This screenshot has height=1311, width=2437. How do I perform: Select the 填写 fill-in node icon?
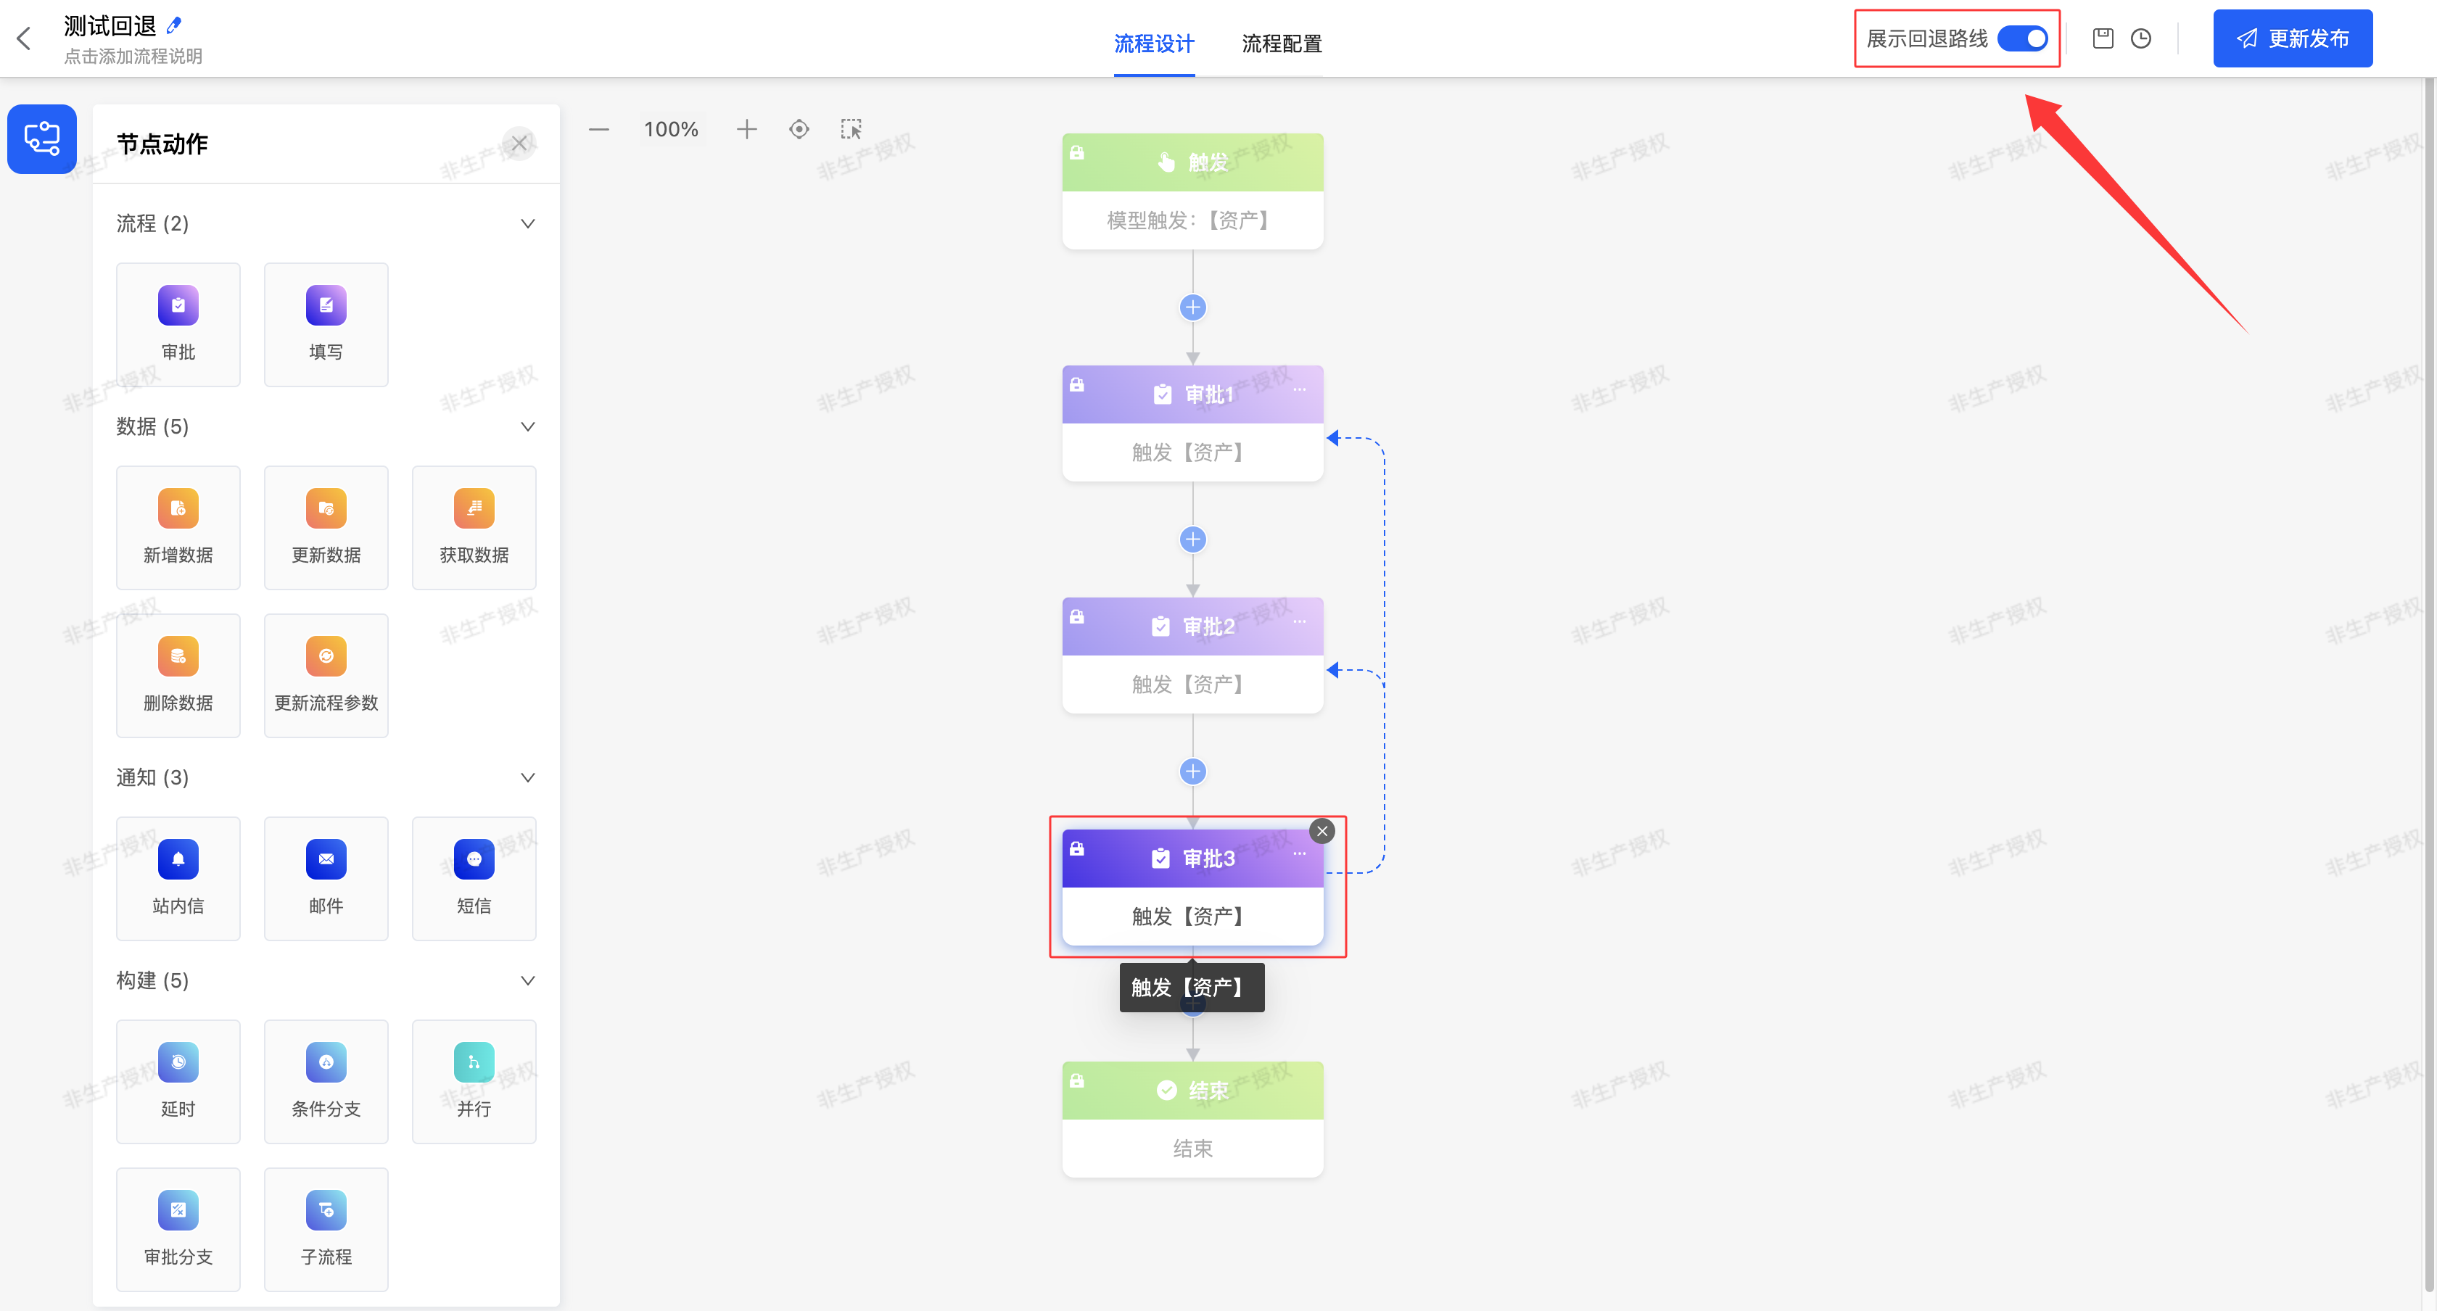click(x=326, y=305)
